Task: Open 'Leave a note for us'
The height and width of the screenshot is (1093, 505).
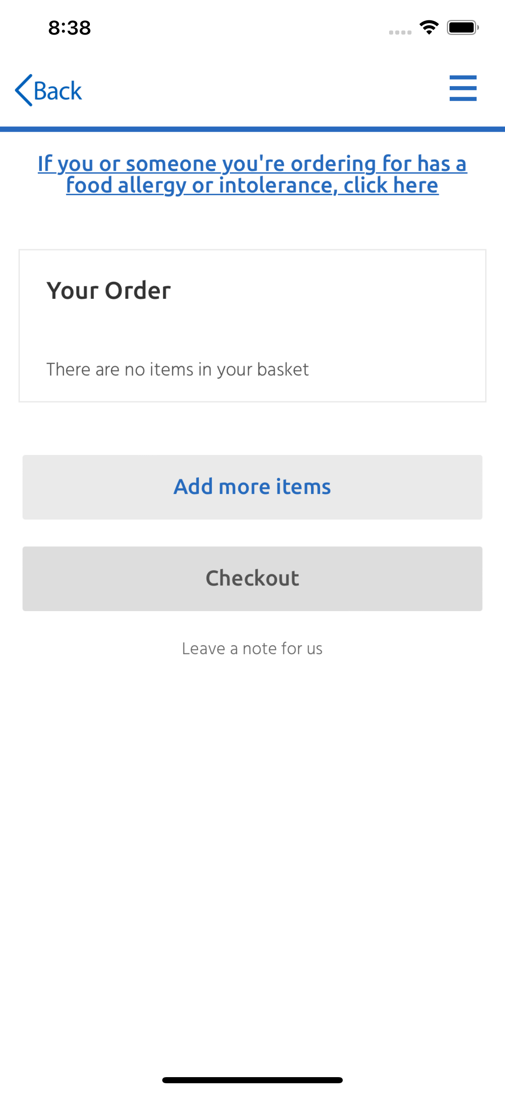Action: [252, 649]
